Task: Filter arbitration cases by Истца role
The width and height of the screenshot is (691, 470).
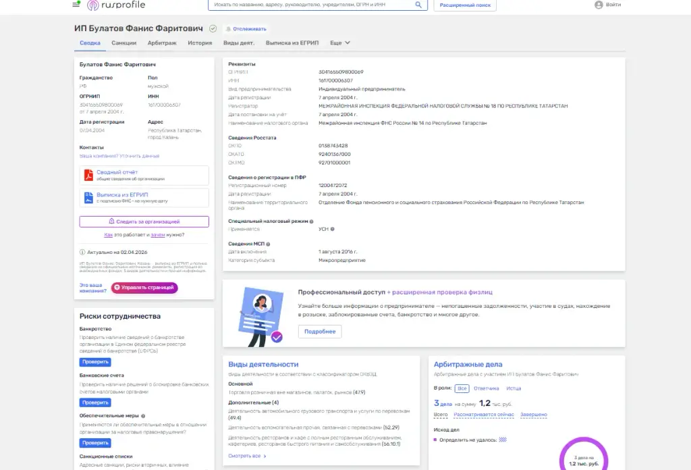Action: point(514,388)
